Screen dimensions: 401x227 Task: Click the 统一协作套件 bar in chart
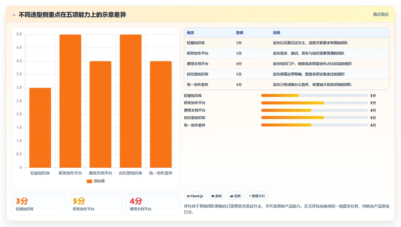pyautogui.click(x=161, y=114)
